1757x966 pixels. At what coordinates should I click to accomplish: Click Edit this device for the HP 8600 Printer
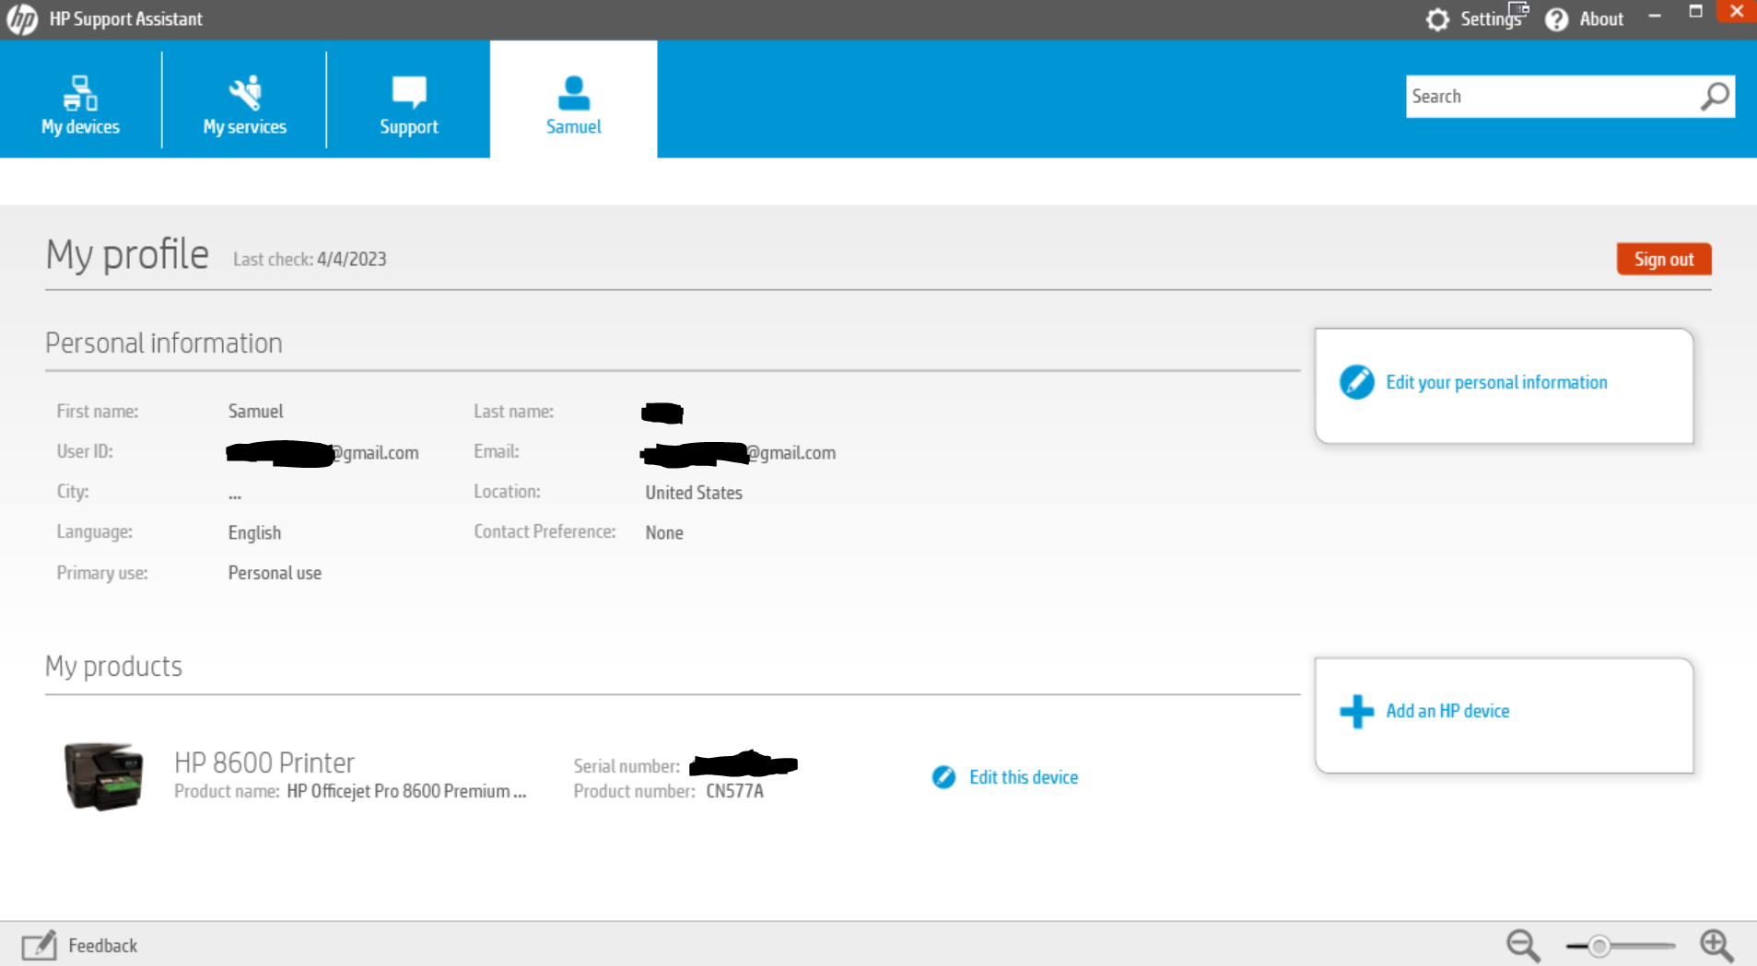coord(1024,777)
